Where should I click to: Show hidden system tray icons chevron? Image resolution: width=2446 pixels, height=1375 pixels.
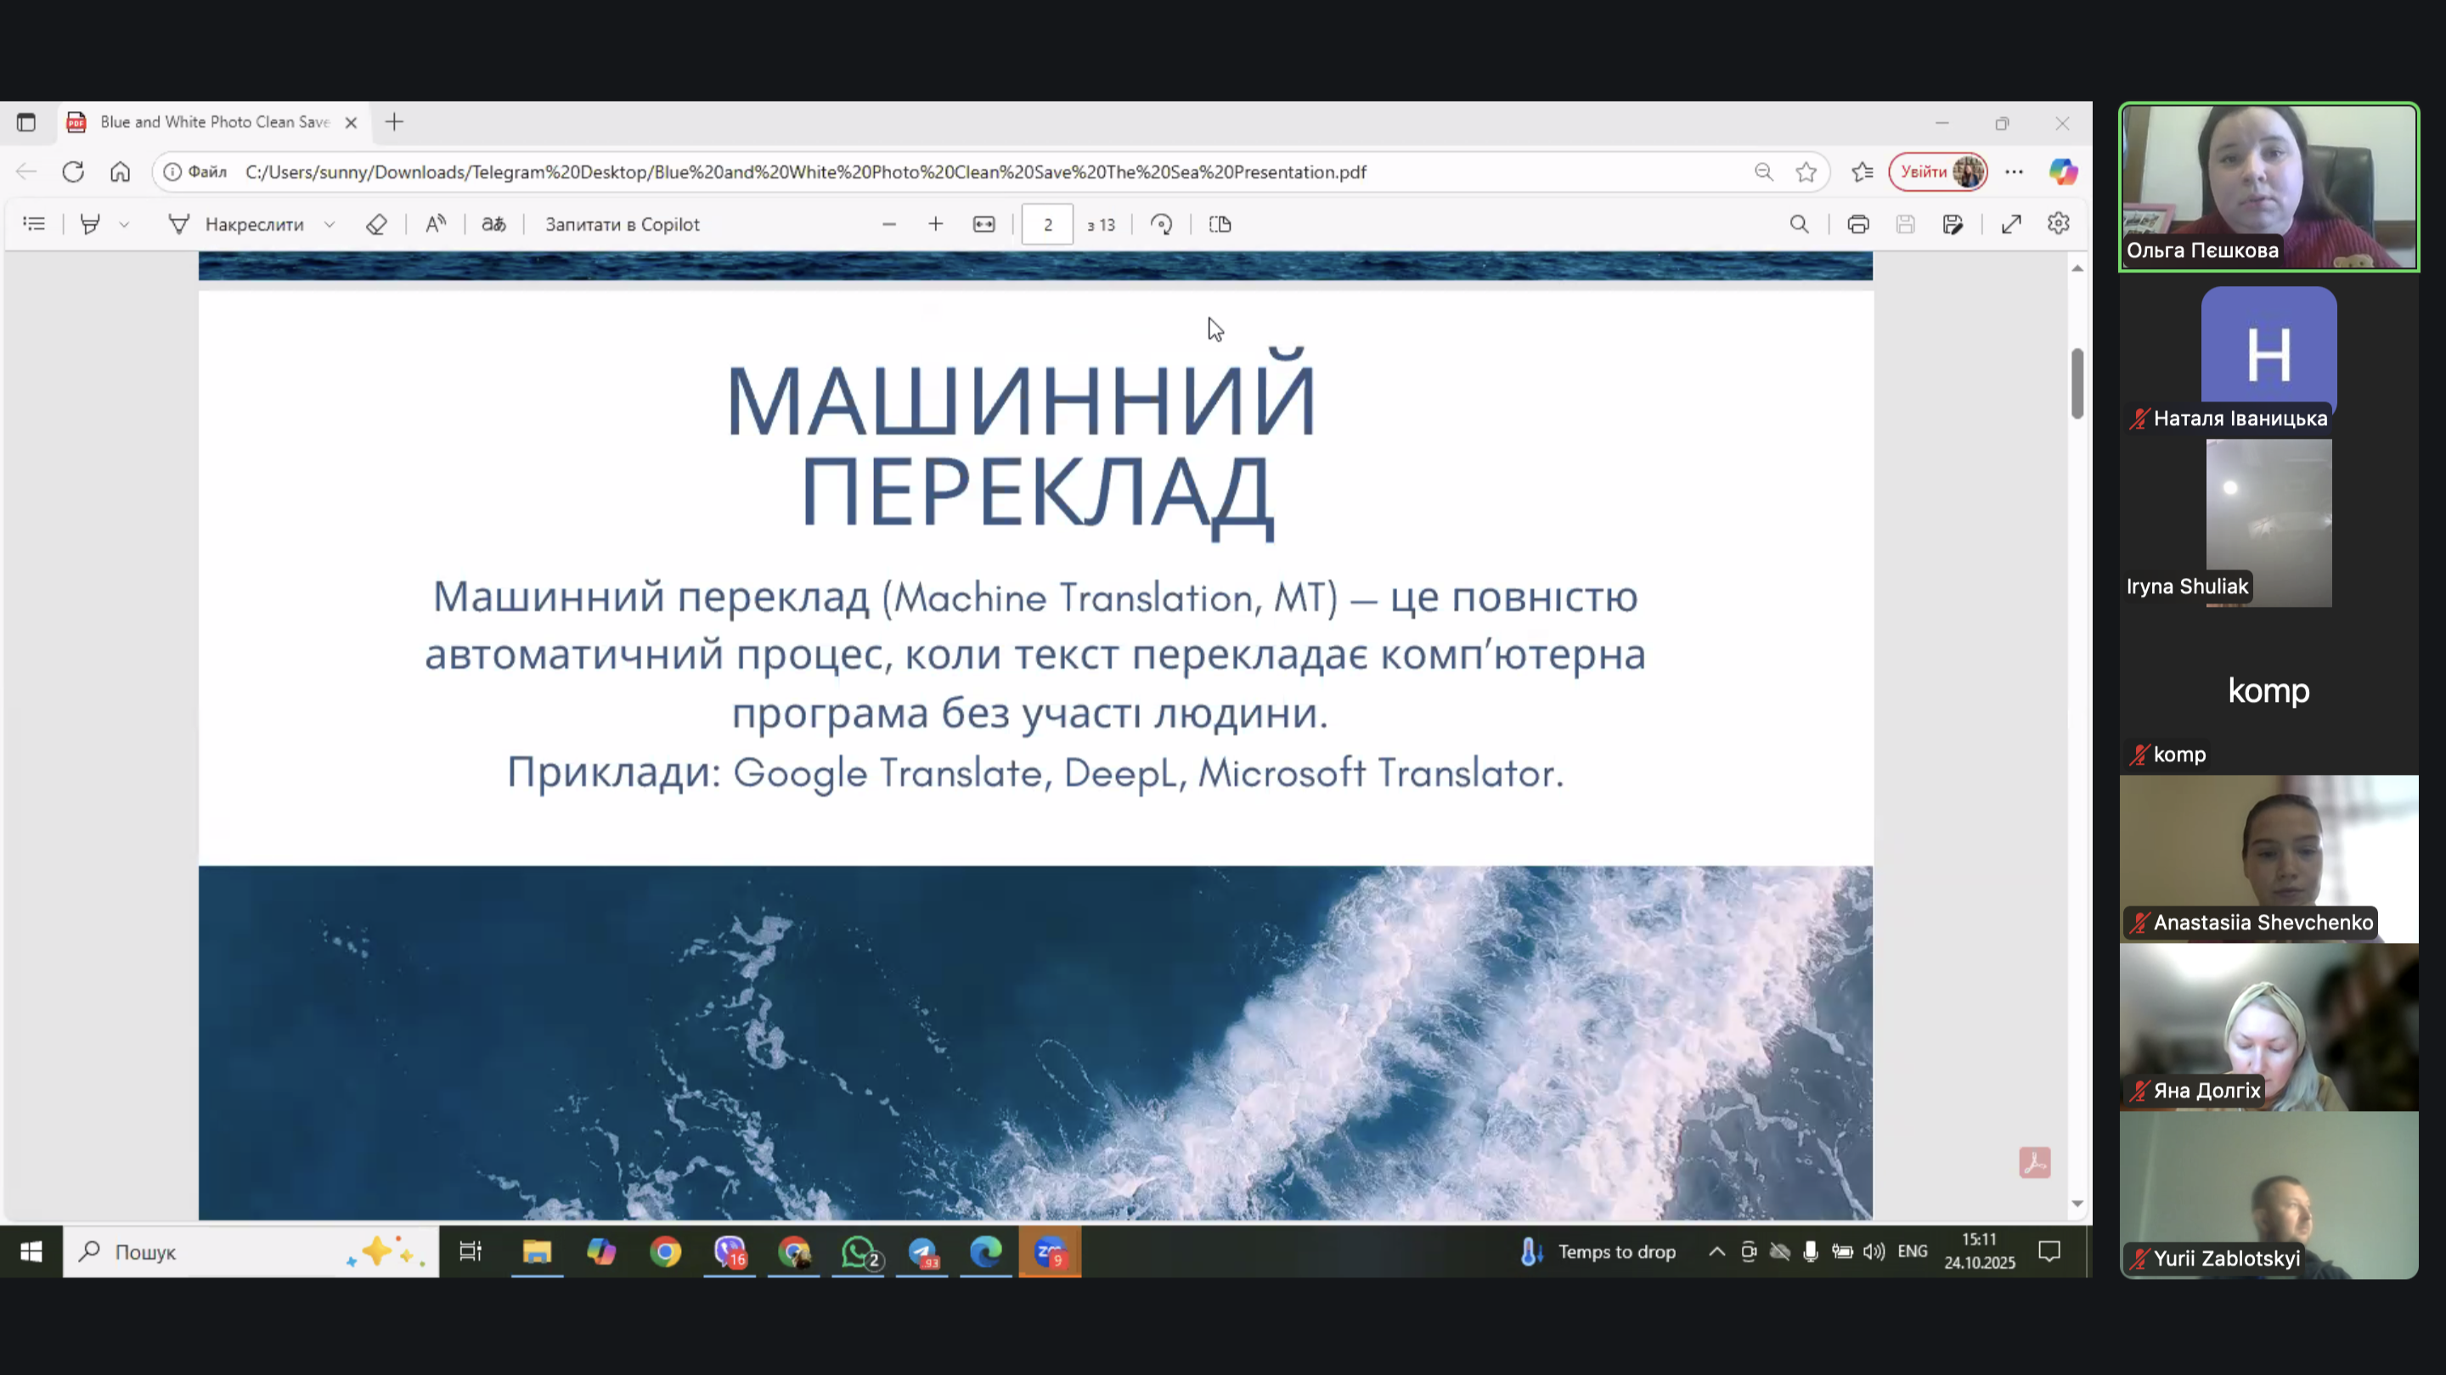[x=1716, y=1252]
